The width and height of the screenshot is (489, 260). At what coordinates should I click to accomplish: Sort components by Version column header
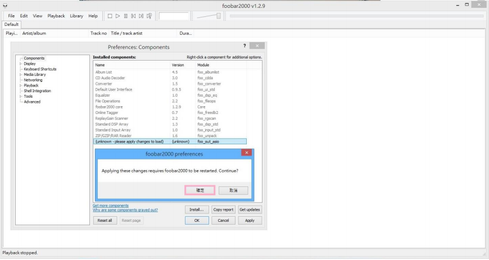point(183,65)
